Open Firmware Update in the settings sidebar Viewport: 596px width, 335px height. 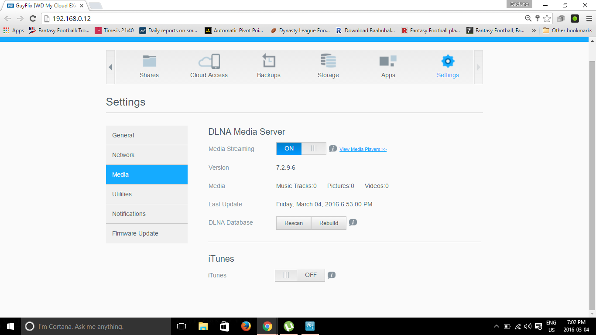point(147,233)
